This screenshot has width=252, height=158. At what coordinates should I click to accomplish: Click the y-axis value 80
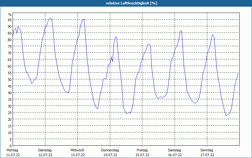10,40
